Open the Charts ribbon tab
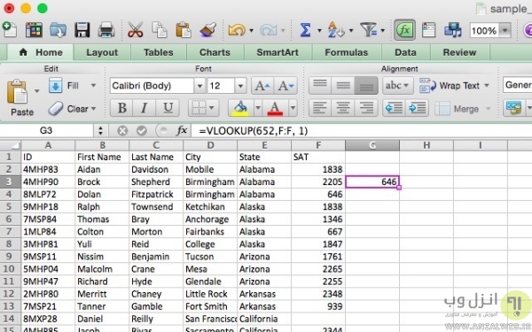 coord(215,52)
